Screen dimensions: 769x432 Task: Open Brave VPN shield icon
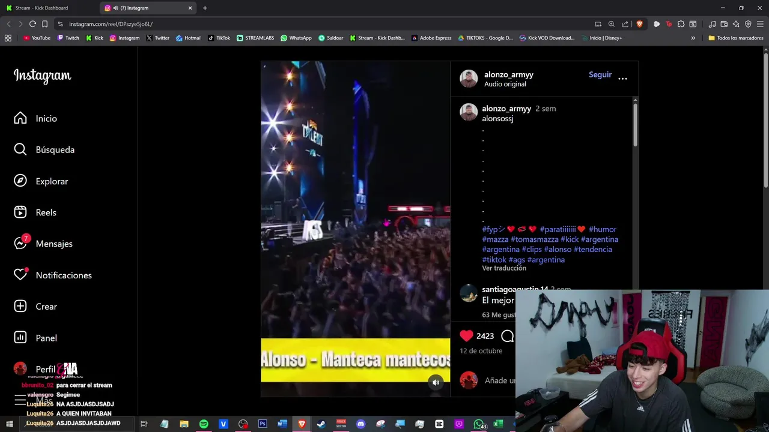748,24
